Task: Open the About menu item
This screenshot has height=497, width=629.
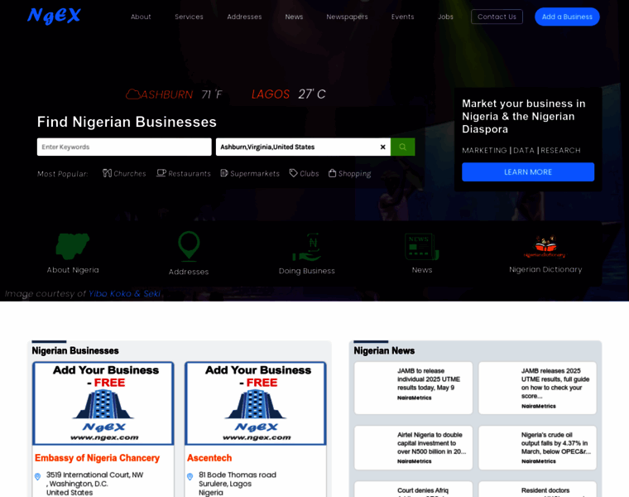Action: (141, 17)
